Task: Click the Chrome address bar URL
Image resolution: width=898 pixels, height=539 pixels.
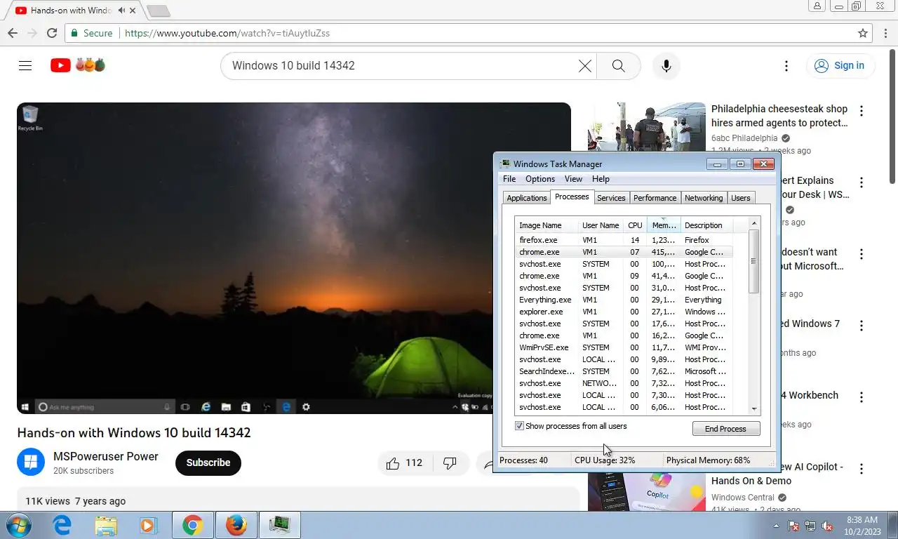Action: (227, 33)
